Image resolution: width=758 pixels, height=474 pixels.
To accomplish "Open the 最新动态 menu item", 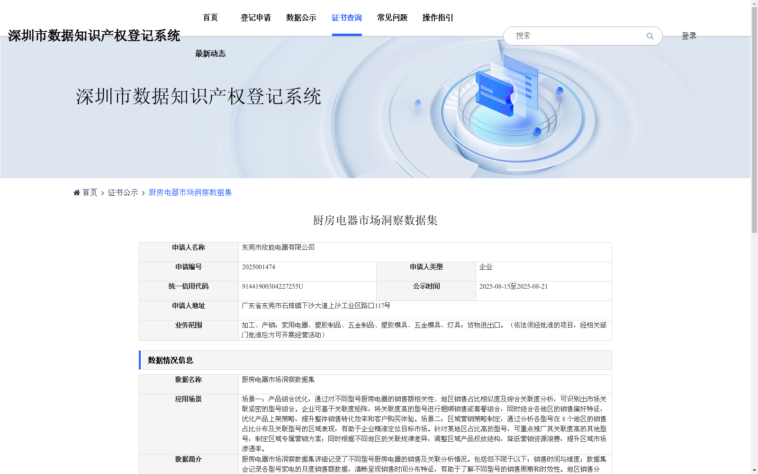I will pos(210,54).
